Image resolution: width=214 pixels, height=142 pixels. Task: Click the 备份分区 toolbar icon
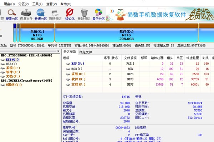click(98, 12)
